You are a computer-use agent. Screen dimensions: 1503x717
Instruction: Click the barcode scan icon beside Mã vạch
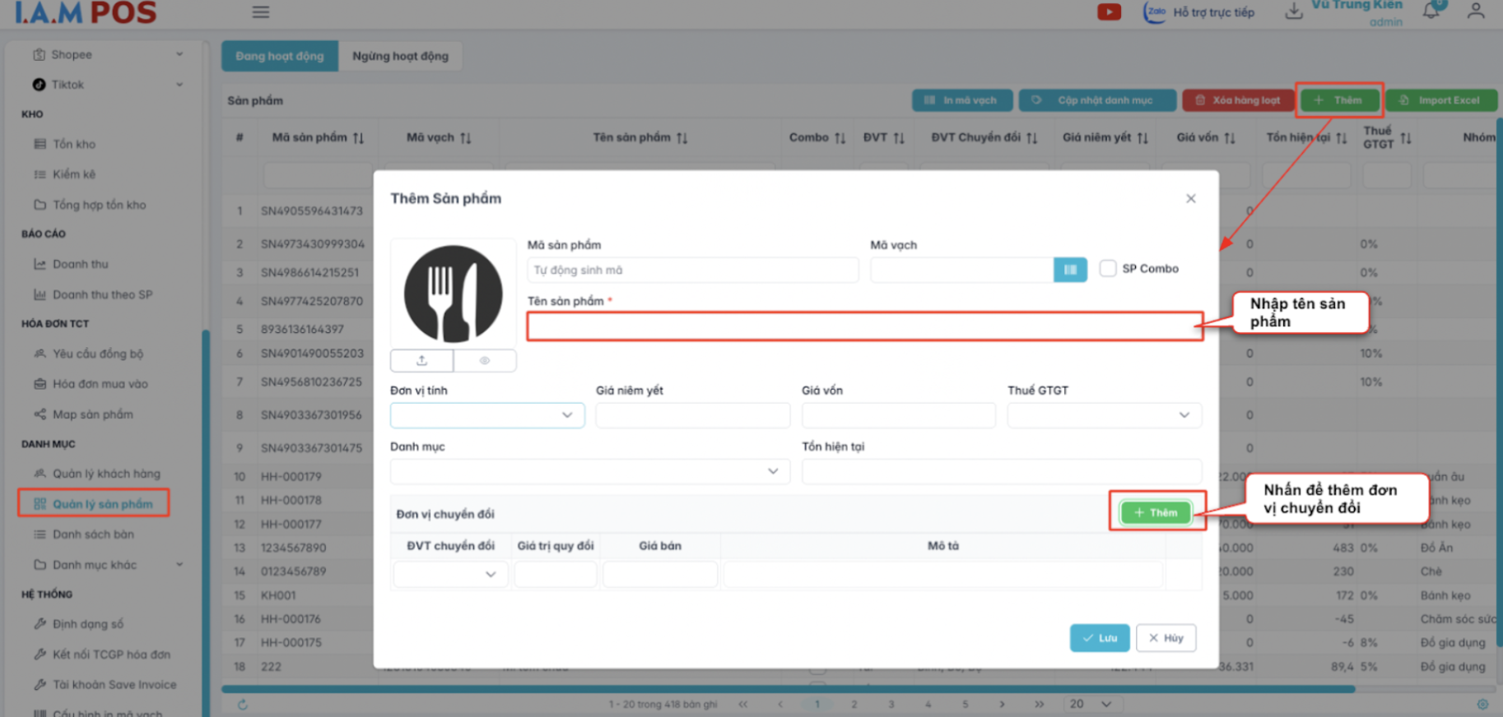[1070, 270]
